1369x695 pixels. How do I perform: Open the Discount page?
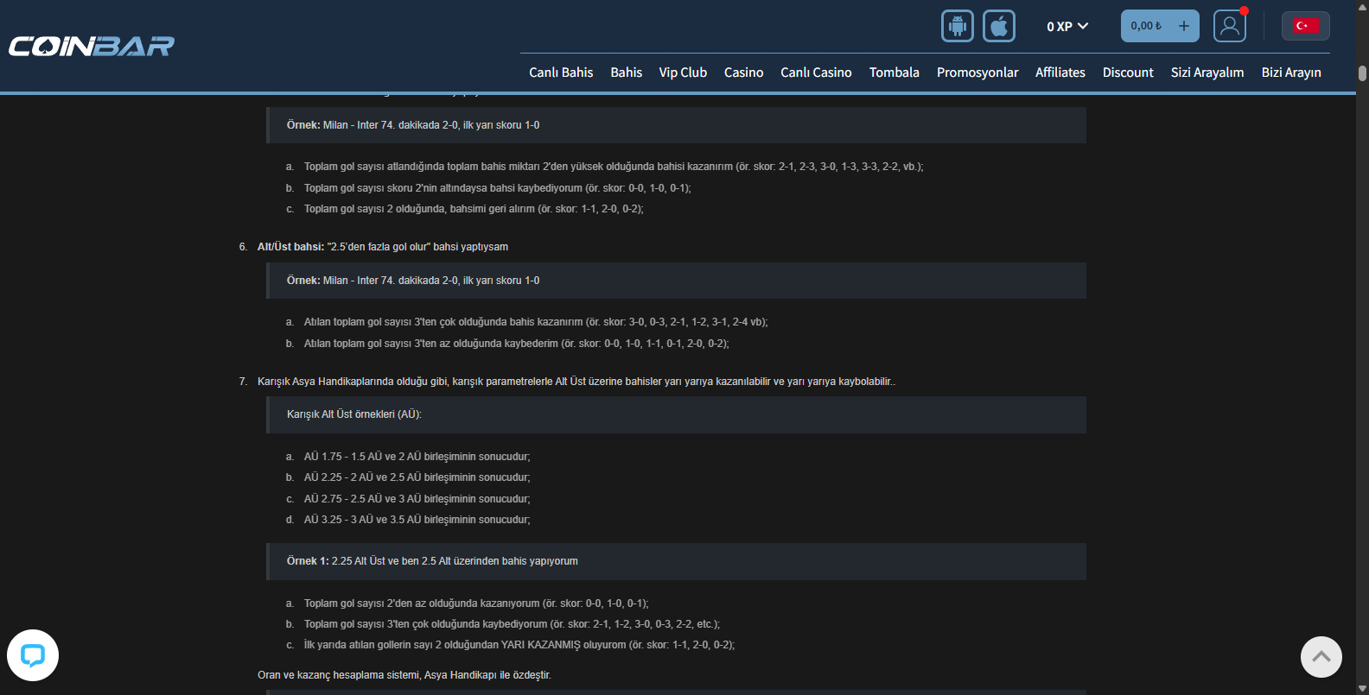click(x=1128, y=73)
